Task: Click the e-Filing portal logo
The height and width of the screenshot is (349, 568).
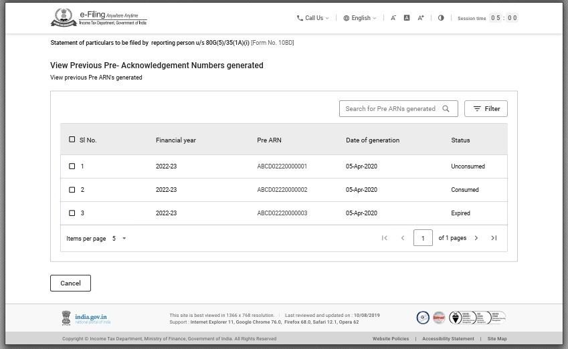Action: (98, 18)
